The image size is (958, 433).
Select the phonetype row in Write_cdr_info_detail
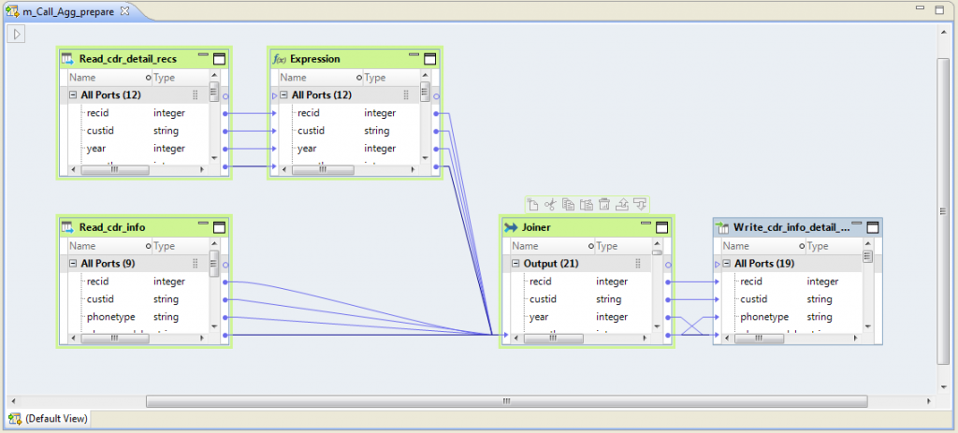click(x=791, y=317)
